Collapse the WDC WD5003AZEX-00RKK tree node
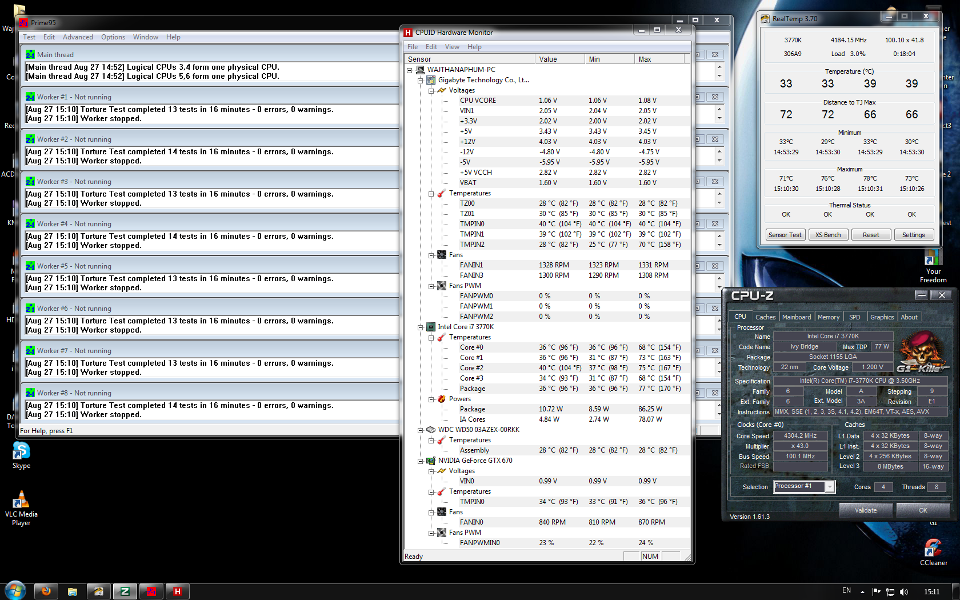This screenshot has width=960, height=600. [421, 430]
